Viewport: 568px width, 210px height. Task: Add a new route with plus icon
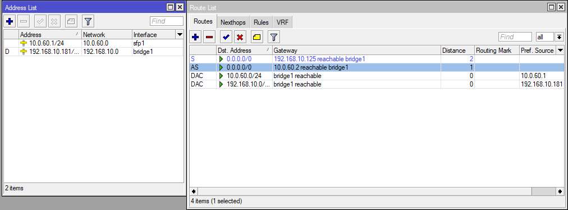click(196, 37)
